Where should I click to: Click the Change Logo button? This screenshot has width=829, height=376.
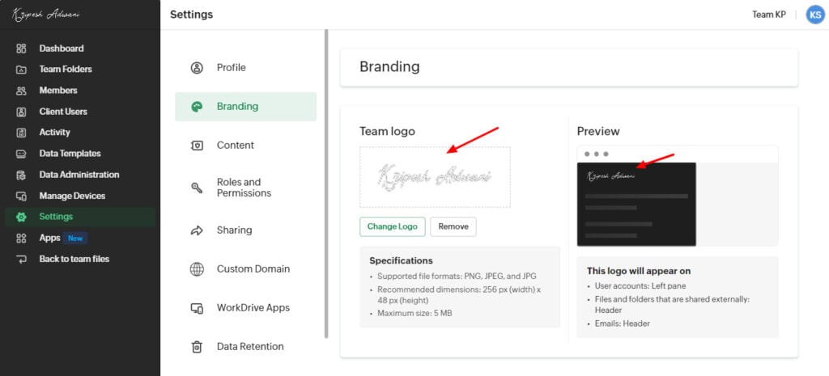coord(393,226)
